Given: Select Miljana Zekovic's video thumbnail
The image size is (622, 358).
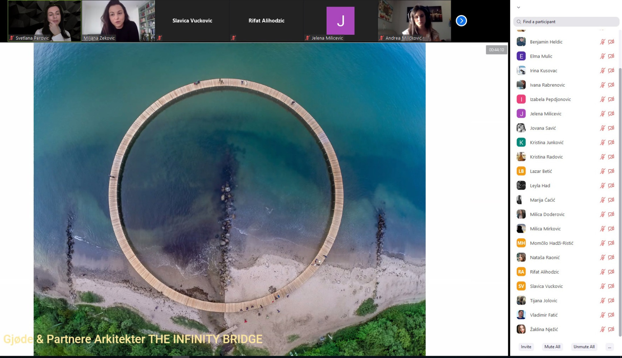Looking at the screenshot, I should click(118, 21).
